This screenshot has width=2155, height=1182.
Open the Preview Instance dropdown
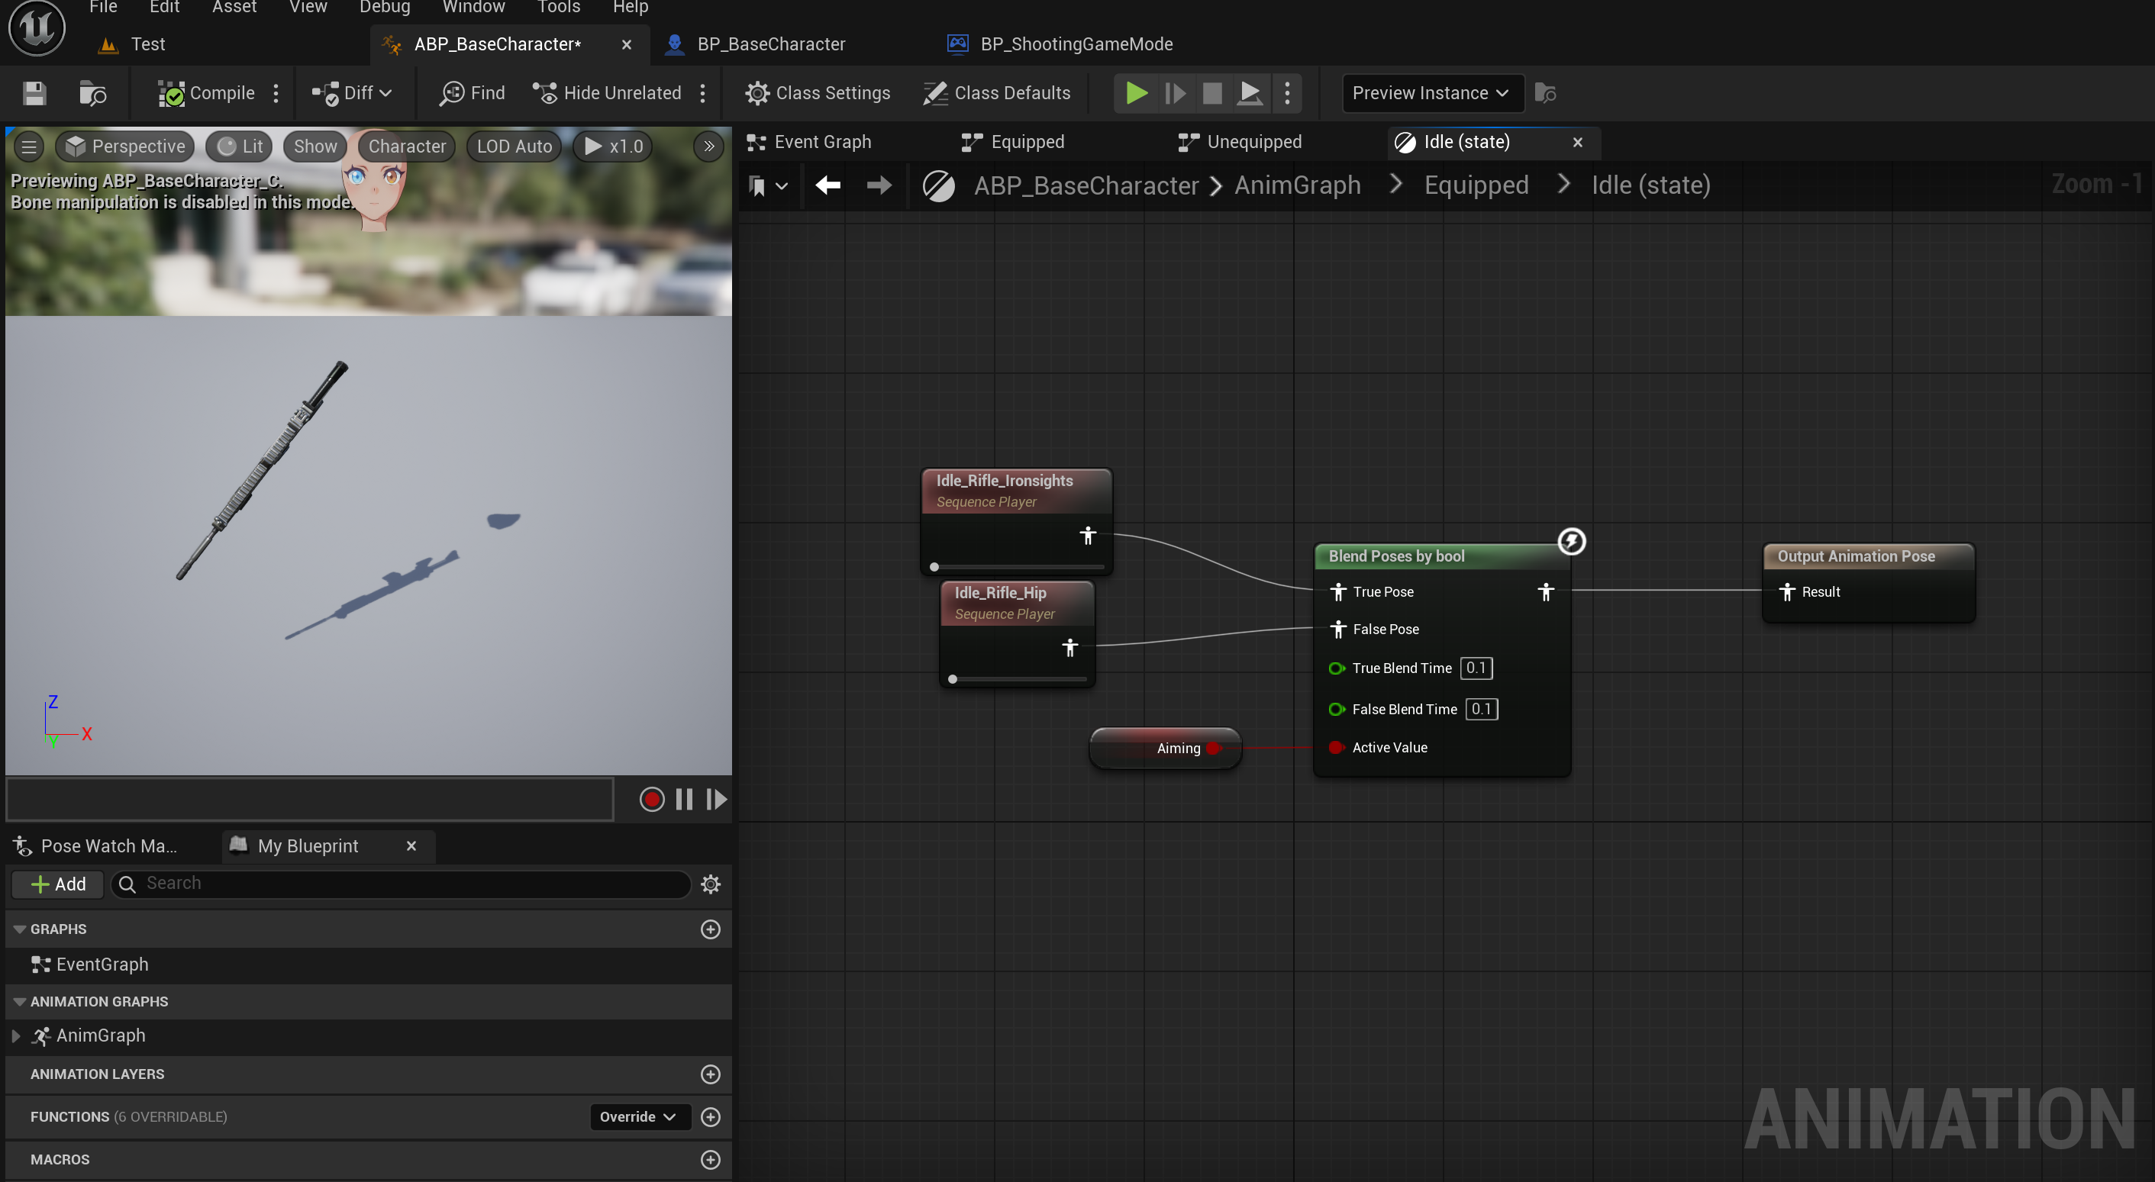[1431, 93]
